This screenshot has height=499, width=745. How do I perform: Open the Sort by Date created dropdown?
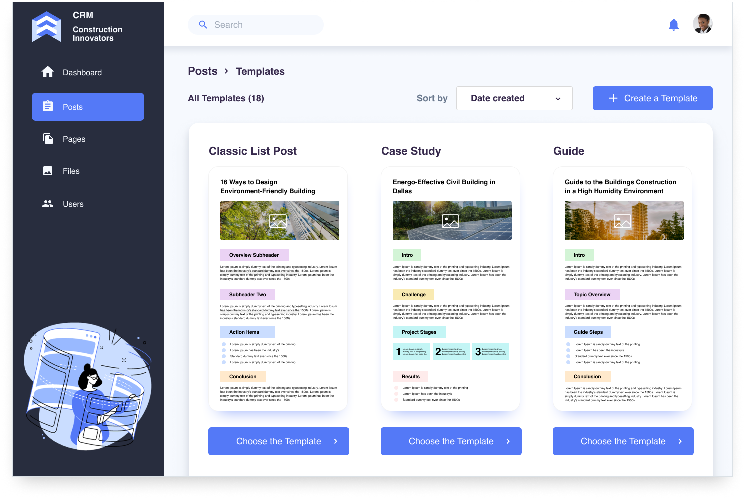[514, 98]
